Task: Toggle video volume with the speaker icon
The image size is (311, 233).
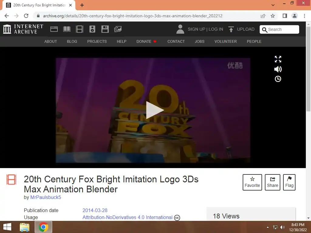Action: (x=278, y=69)
